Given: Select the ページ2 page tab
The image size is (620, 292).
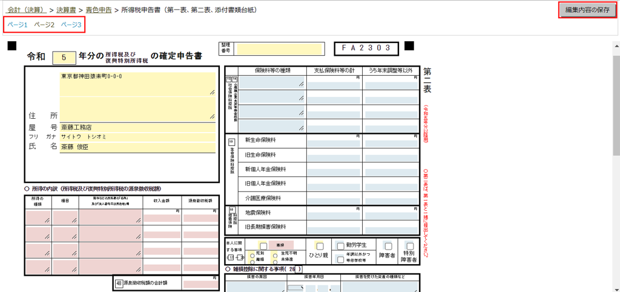Looking at the screenshot, I should tap(44, 24).
